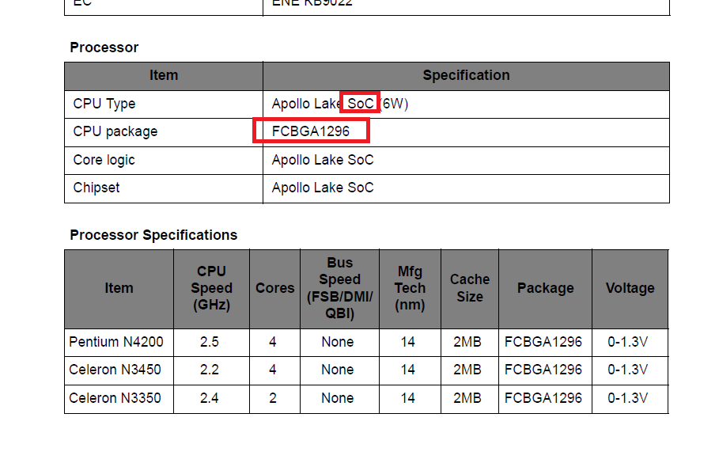Screen dimensions: 719x463
Task: Select the Processor Specifications heading
Action: (153, 235)
